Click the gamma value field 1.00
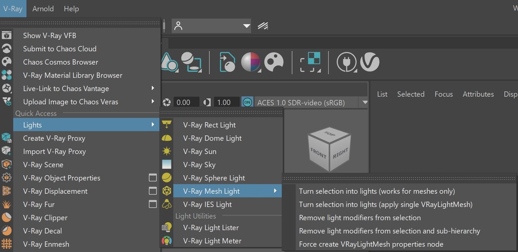Screen dimensions: 518x252 coord(227,102)
